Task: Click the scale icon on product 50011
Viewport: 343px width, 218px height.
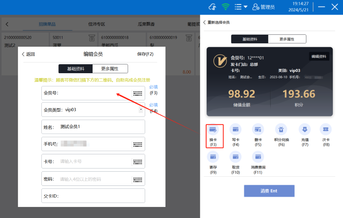Action: tap(92, 38)
